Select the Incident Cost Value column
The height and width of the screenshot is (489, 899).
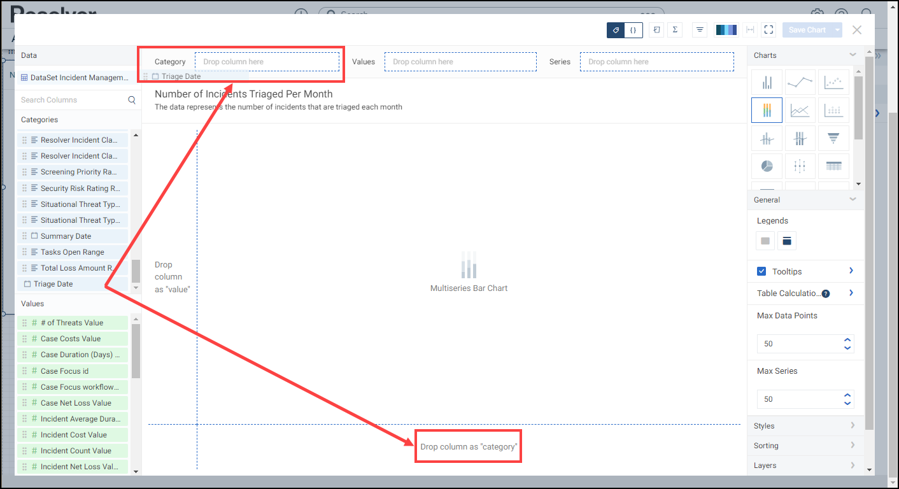pyautogui.click(x=73, y=435)
